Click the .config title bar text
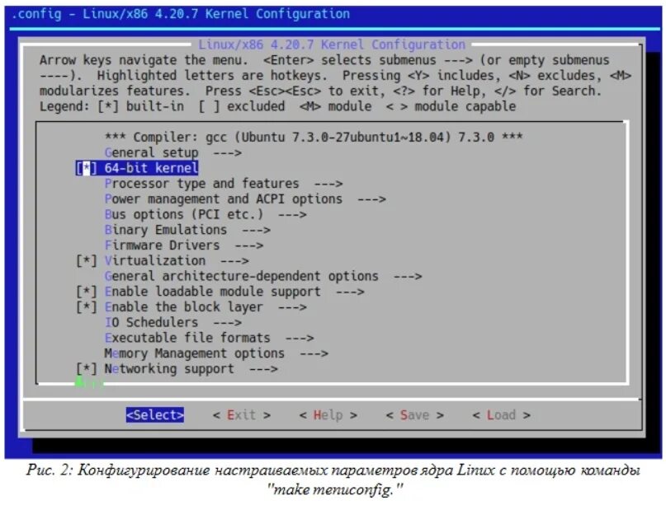 tap(181, 13)
